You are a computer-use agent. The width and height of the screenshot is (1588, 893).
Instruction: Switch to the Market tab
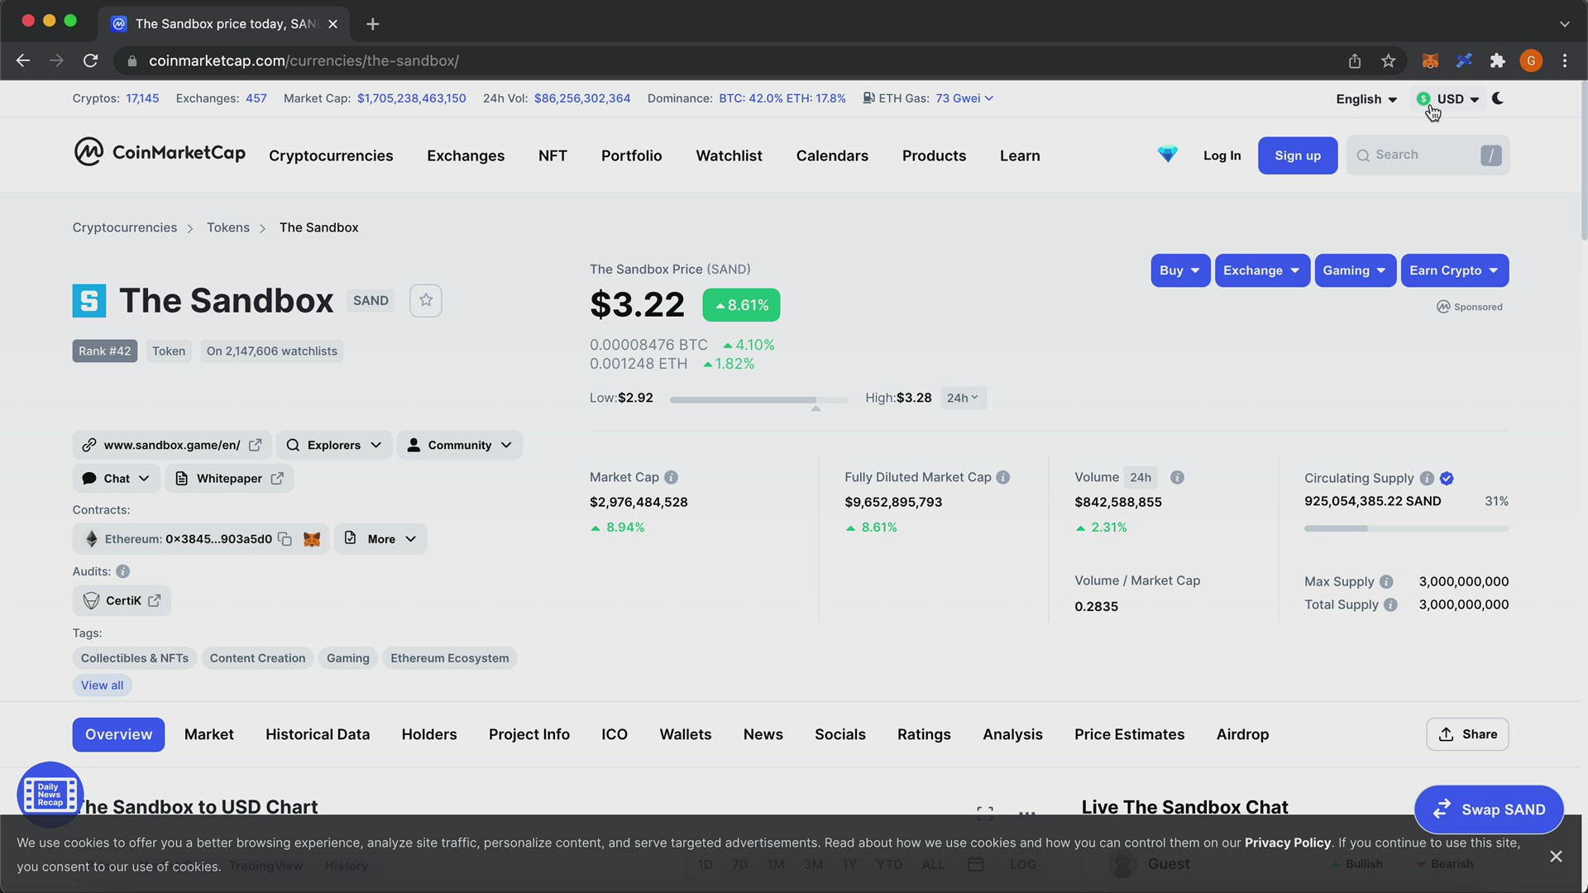[209, 734]
